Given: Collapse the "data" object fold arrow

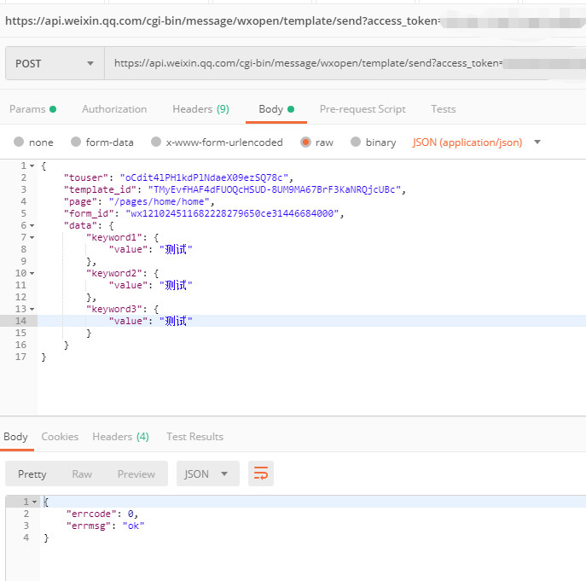Looking at the screenshot, I should coord(32,225).
